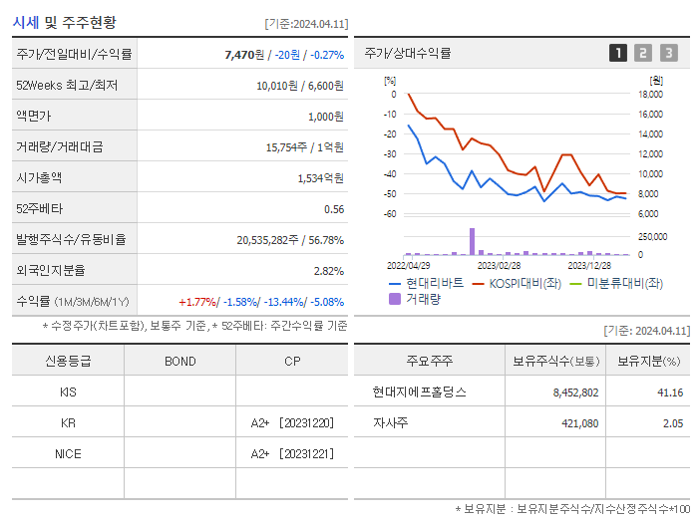Click the beta value 0.56
The height and width of the screenshot is (523, 700).
[334, 209]
